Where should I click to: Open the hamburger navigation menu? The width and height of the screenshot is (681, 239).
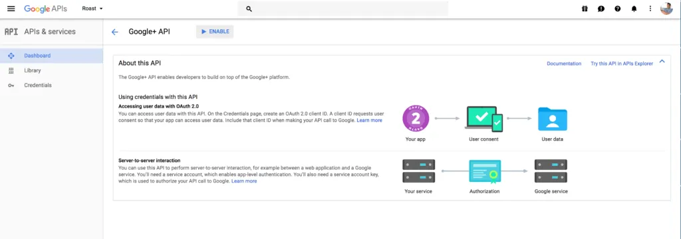click(11, 9)
